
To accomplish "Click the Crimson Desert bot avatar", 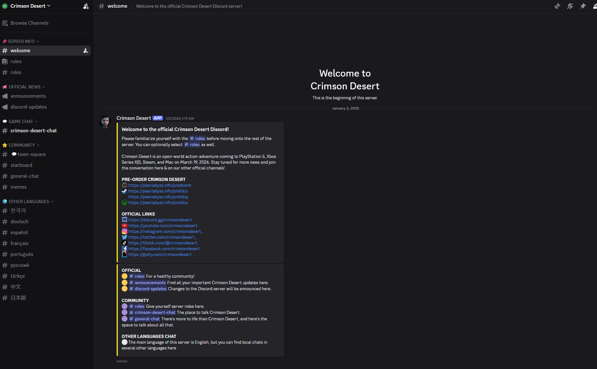I will [x=105, y=122].
